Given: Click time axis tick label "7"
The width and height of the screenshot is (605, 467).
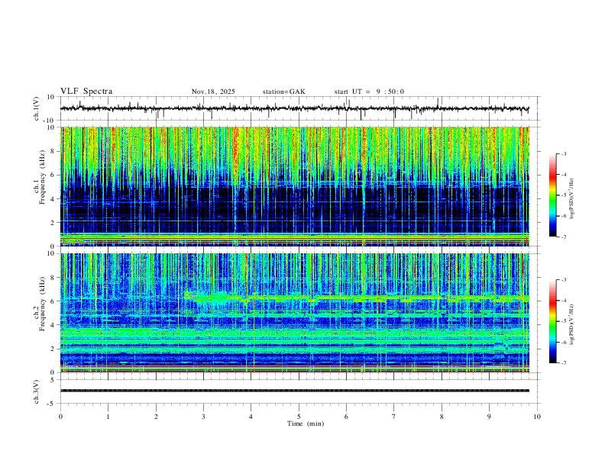Looking at the screenshot, I should [x=394, y=417].
